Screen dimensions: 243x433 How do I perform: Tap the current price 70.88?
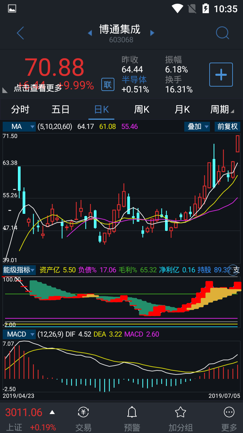pos(54,67)
